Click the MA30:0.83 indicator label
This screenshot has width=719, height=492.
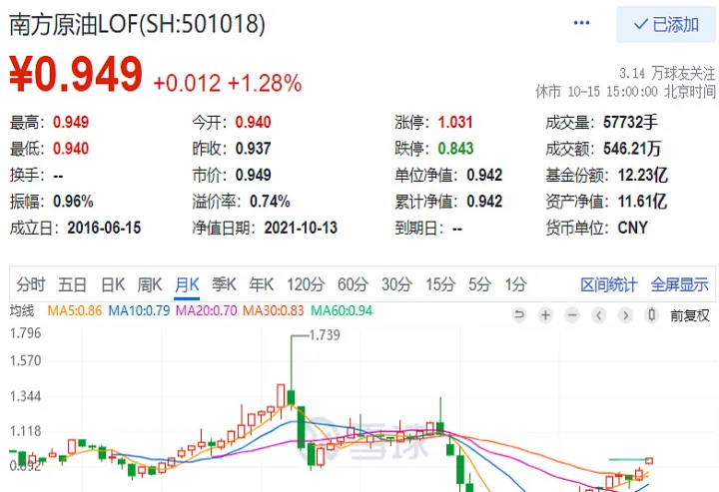tap(274, 310)
